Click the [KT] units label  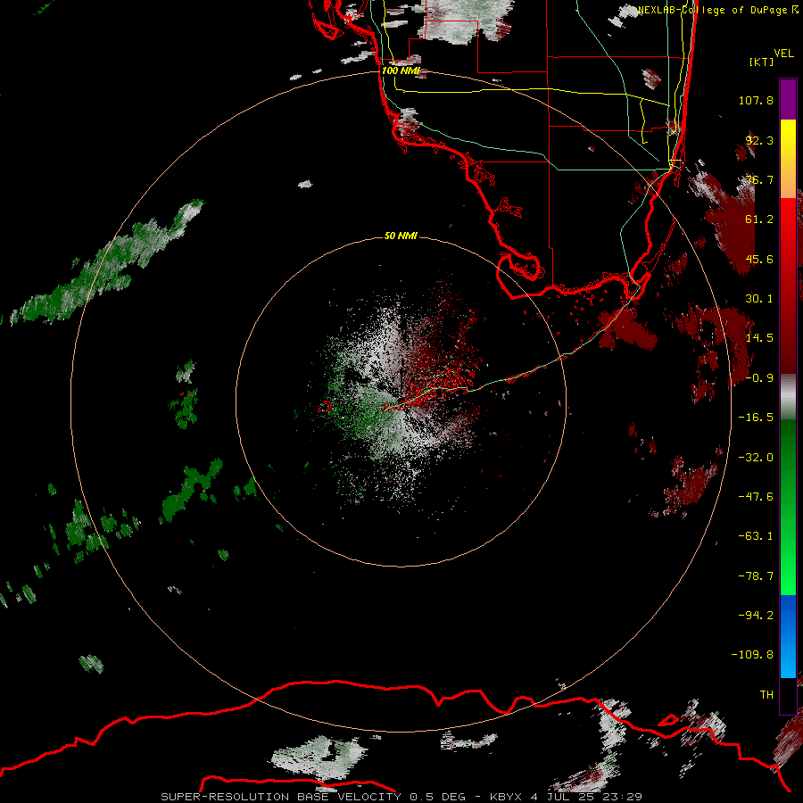762,62
